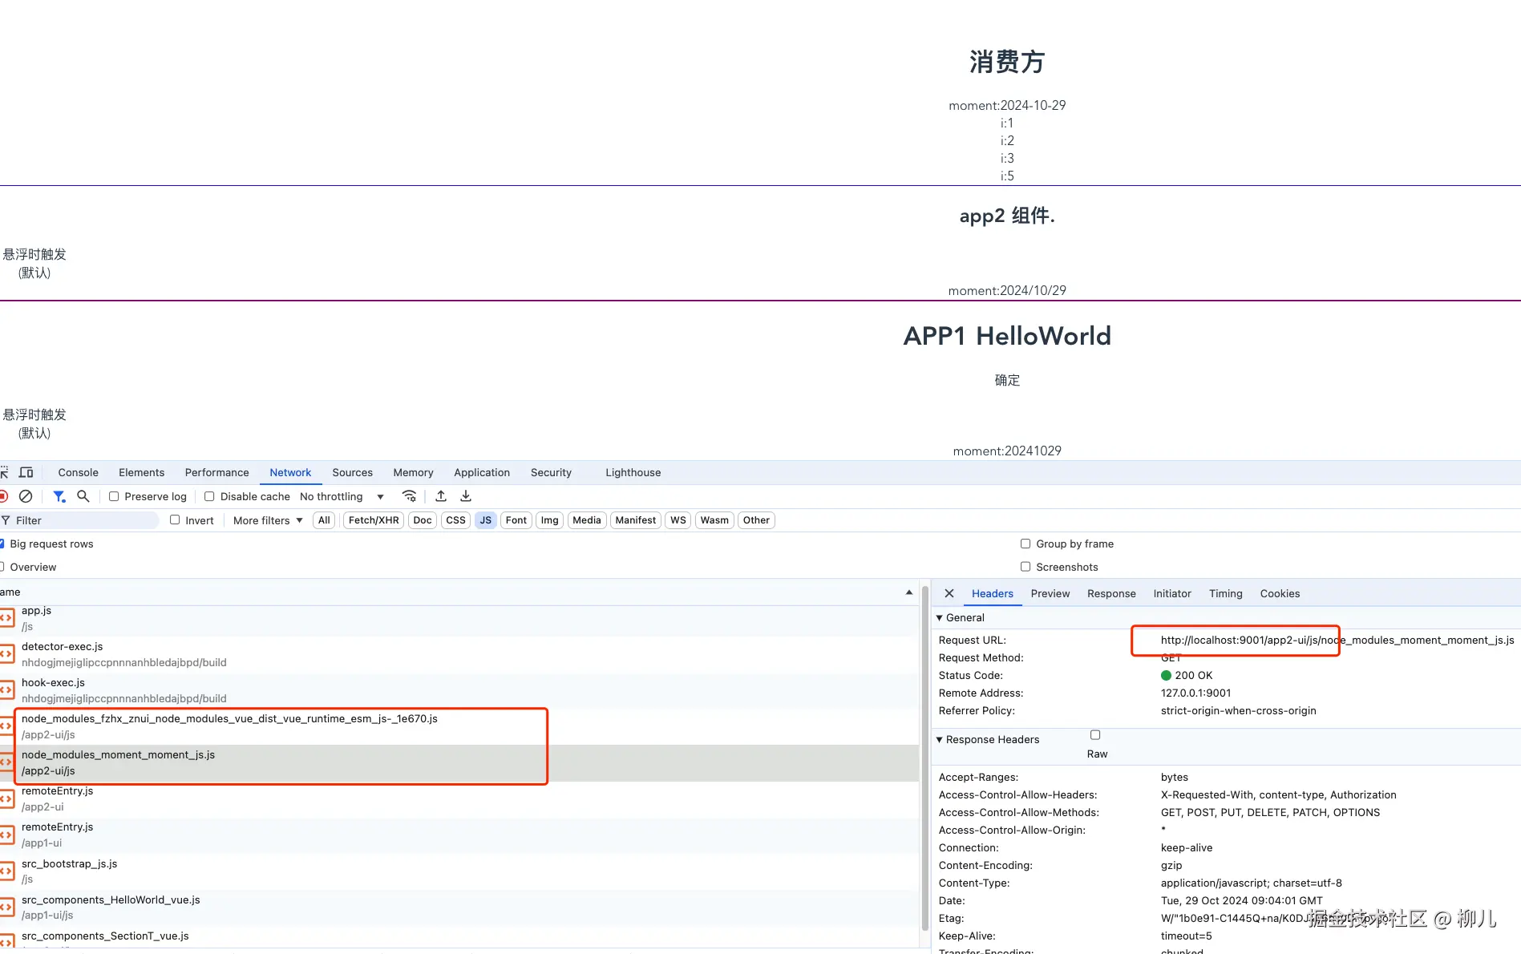Image resolution: width=1521 pixels, height=954 pixels.
Task: Import HAR file upload icon
Action: pos(441,497)
